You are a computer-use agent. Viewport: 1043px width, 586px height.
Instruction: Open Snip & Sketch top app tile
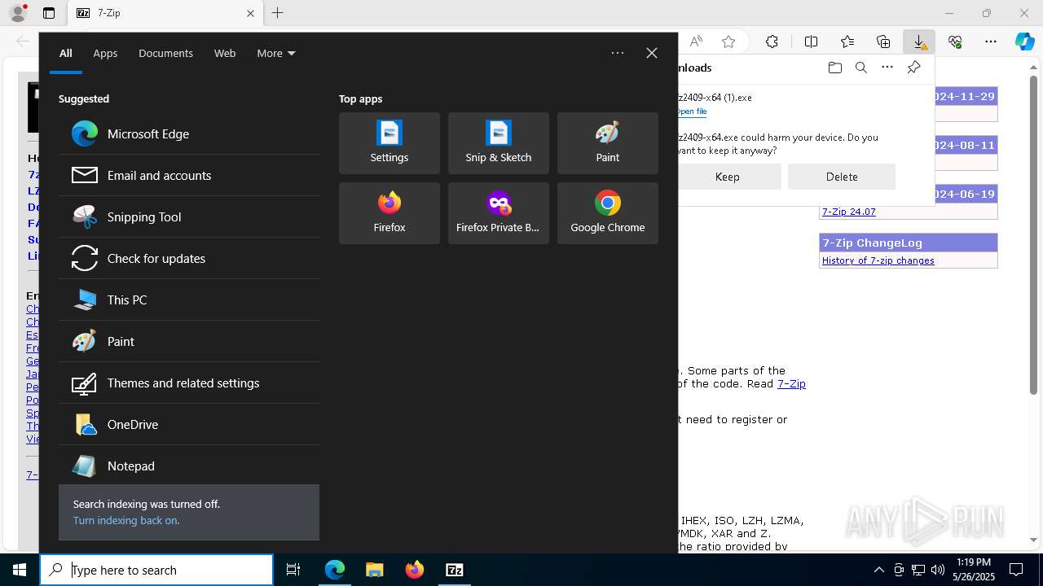tap(499, 143)
